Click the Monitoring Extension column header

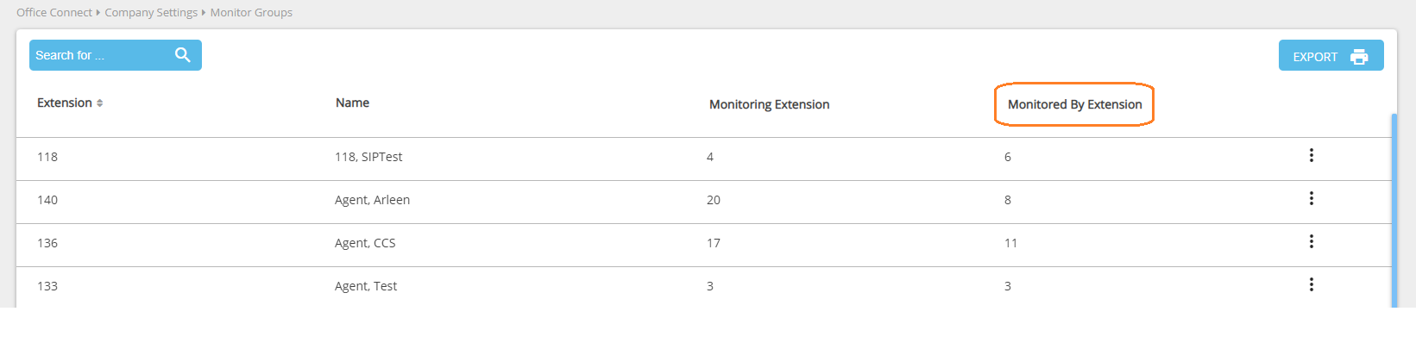[x=769, y=104]
